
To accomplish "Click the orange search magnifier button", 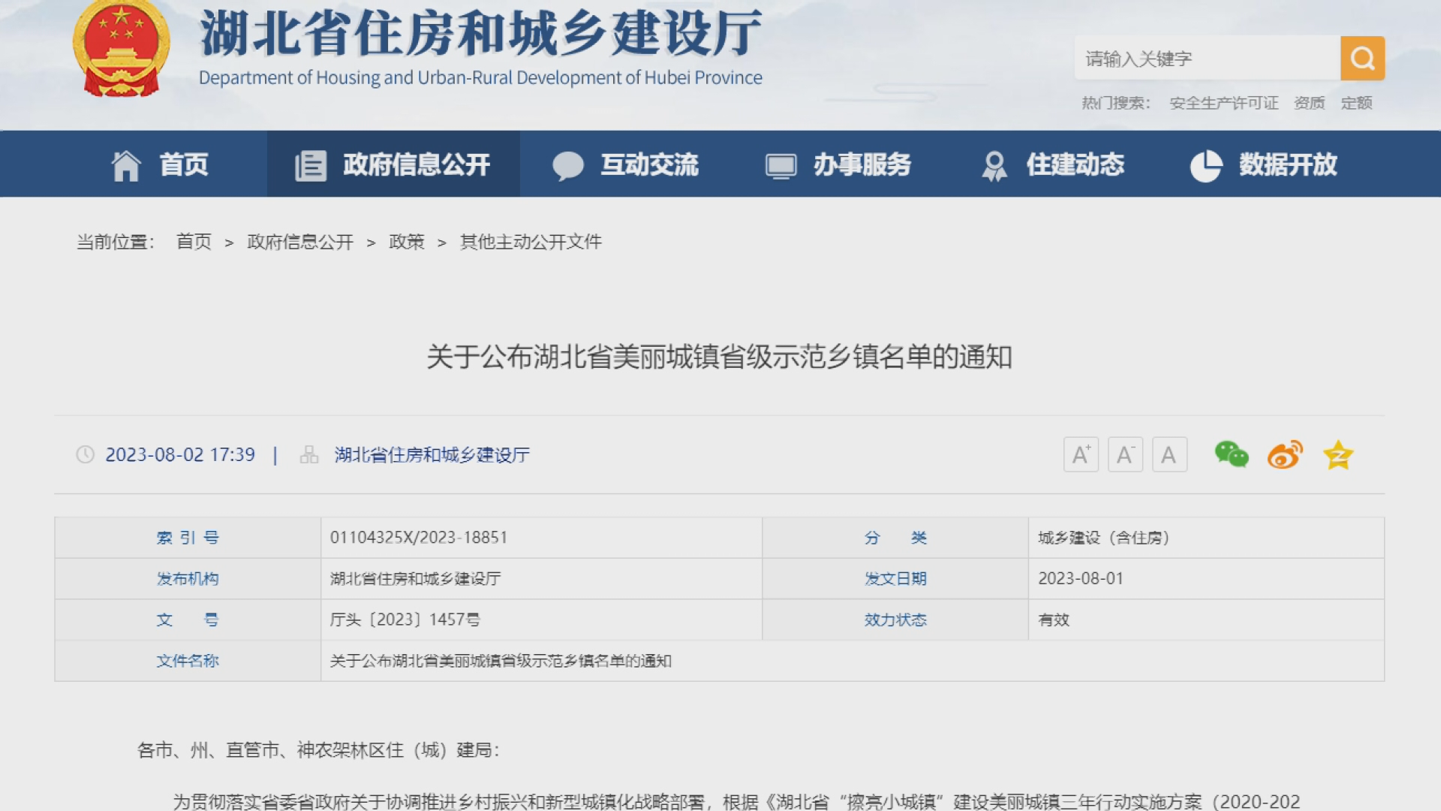I will (x=1362, y=58).
